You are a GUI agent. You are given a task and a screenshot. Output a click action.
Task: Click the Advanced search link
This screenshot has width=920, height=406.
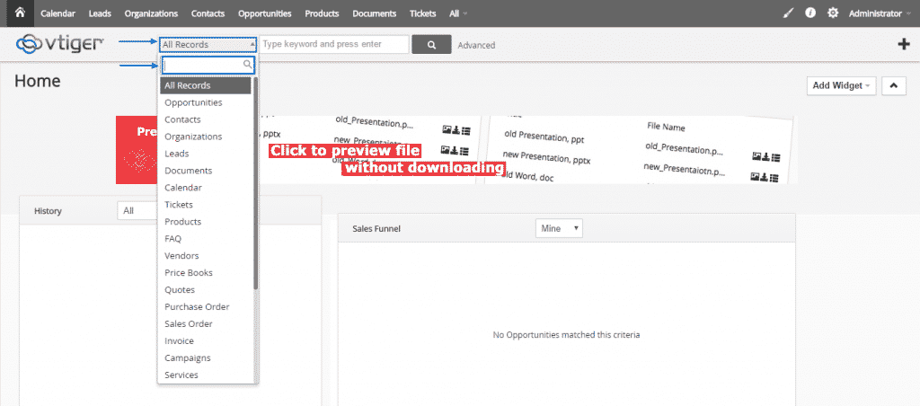pyautogui.click(x=476, y=45)
